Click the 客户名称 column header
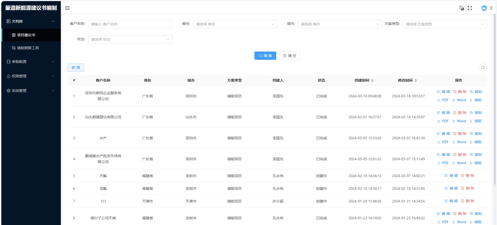497x225 pixels. (x=103, y=80)
